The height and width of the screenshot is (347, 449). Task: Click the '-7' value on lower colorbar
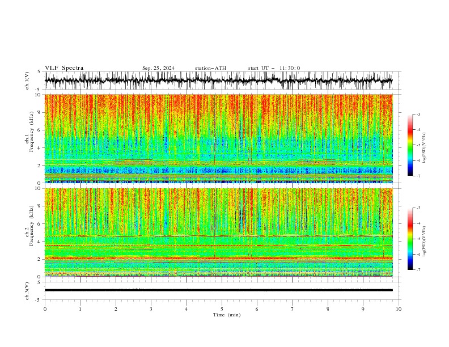(418, 270)
